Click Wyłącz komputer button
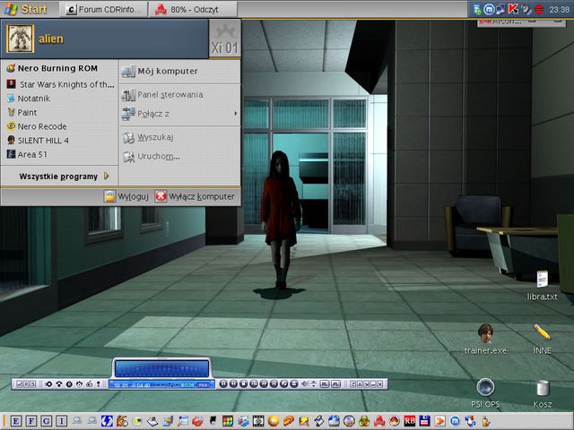The image size is (574, 430). pyautogui.click(x=195, y=196)
